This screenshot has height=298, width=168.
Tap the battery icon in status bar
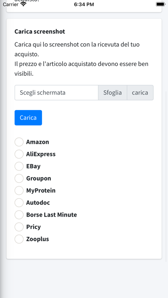pyautogui.click(x=160, y=4)
